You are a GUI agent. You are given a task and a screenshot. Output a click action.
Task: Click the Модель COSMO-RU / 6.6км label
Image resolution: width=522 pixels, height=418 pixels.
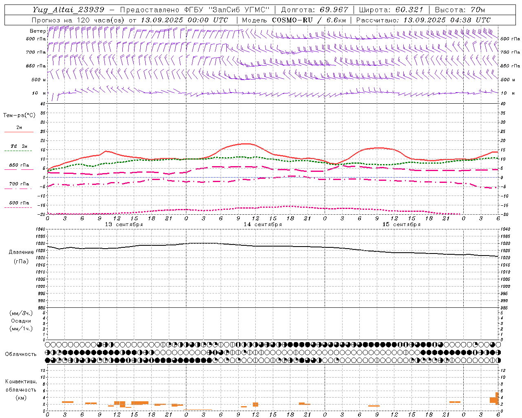click(x=294, y=20)
